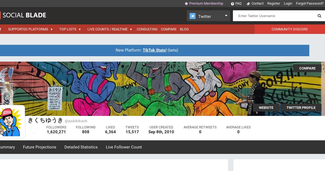The height and width of the screenshot is (171, 325).
Task: Open the Contact link
Action: click(x=257, y=4)
